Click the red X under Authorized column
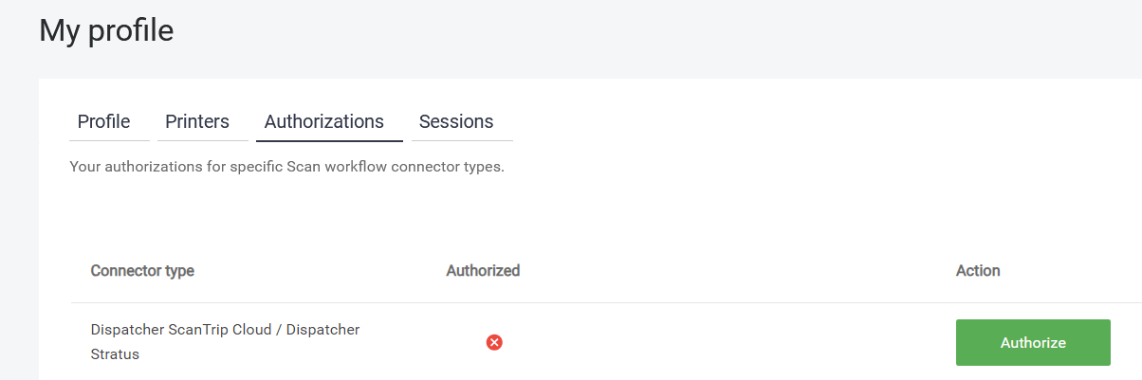The height and width of the screenshot is (380, 1142). (x=494, y=342)
